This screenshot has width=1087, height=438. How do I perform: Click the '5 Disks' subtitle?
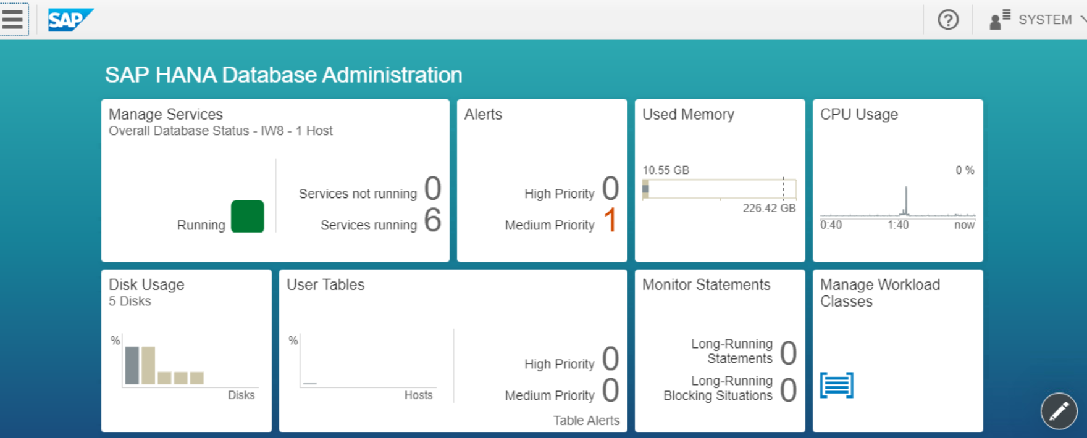130,301
